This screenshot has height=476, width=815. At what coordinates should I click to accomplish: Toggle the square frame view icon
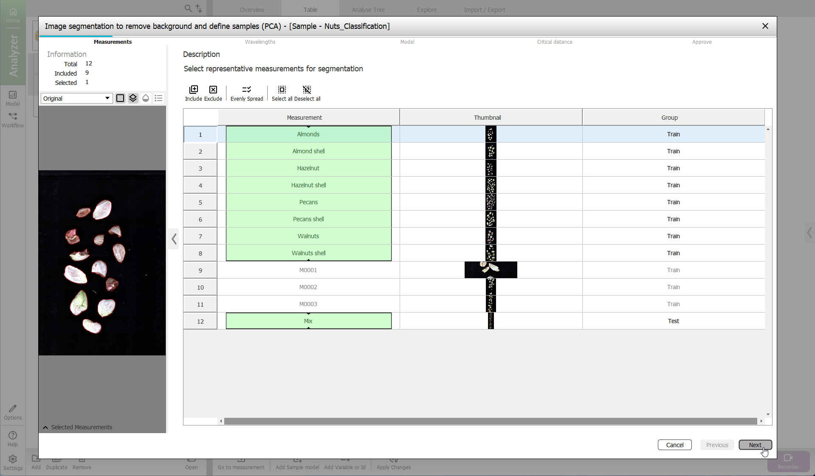(120, 98)
